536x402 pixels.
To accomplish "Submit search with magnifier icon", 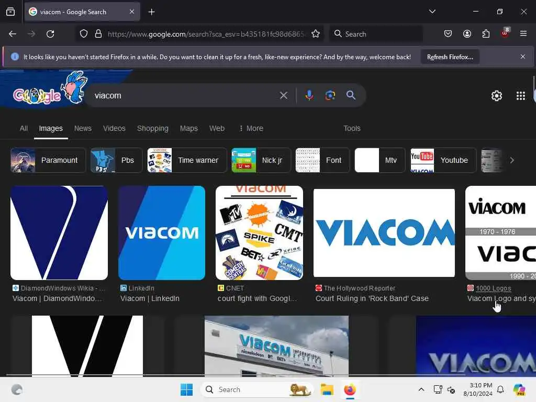I will 351,95.
